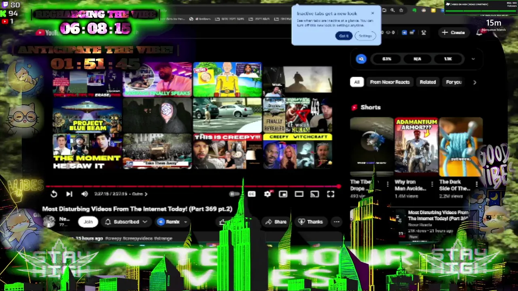This screenshot has height=291, width=518.
Task: Click the browser bookmark star icon
Action: [401, 10]
